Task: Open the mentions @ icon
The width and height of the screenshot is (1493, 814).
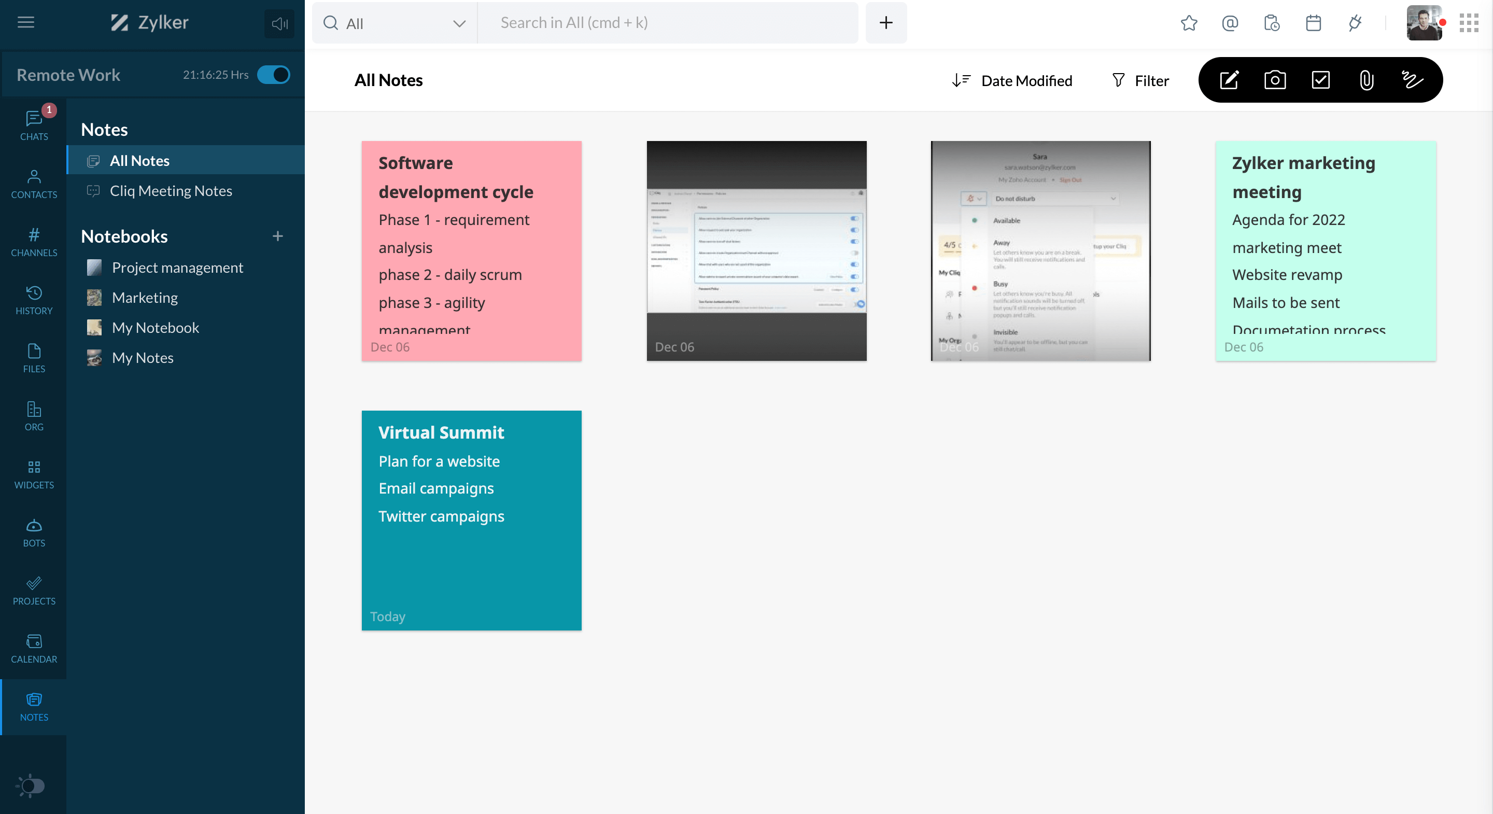Action: [1230, 23]
